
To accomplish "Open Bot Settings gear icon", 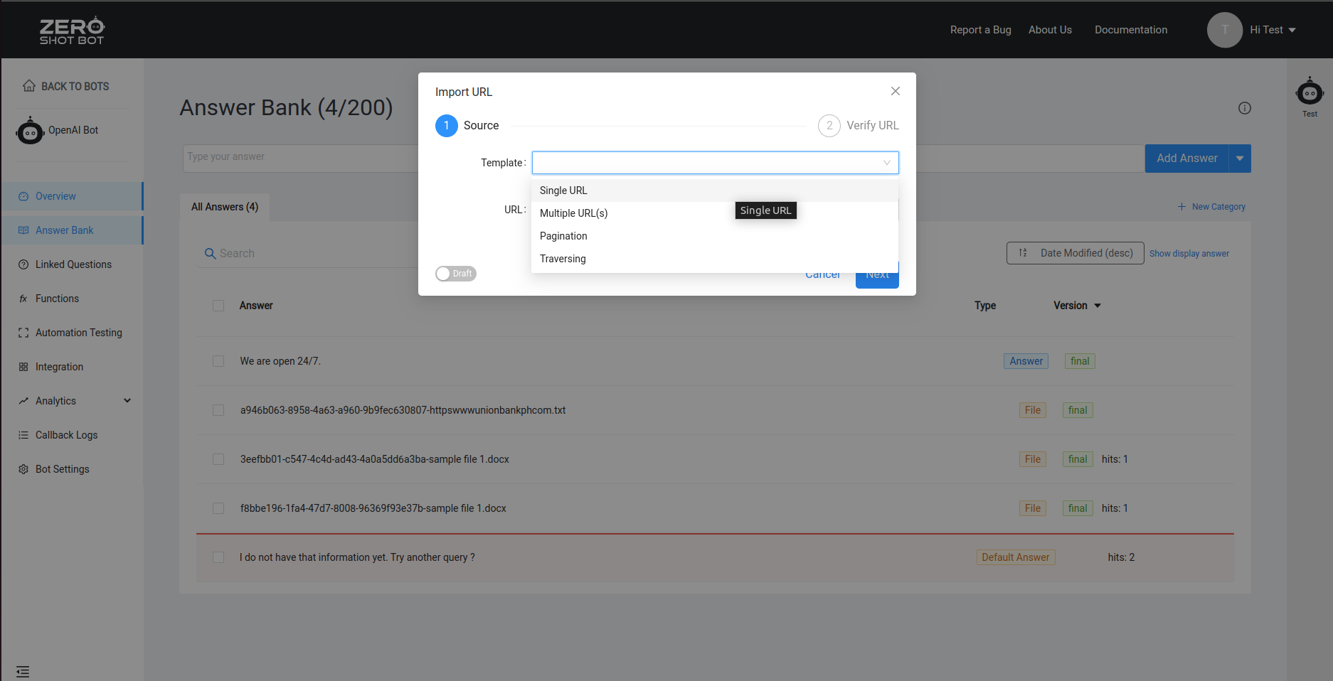I will click(x=23, y=468).
